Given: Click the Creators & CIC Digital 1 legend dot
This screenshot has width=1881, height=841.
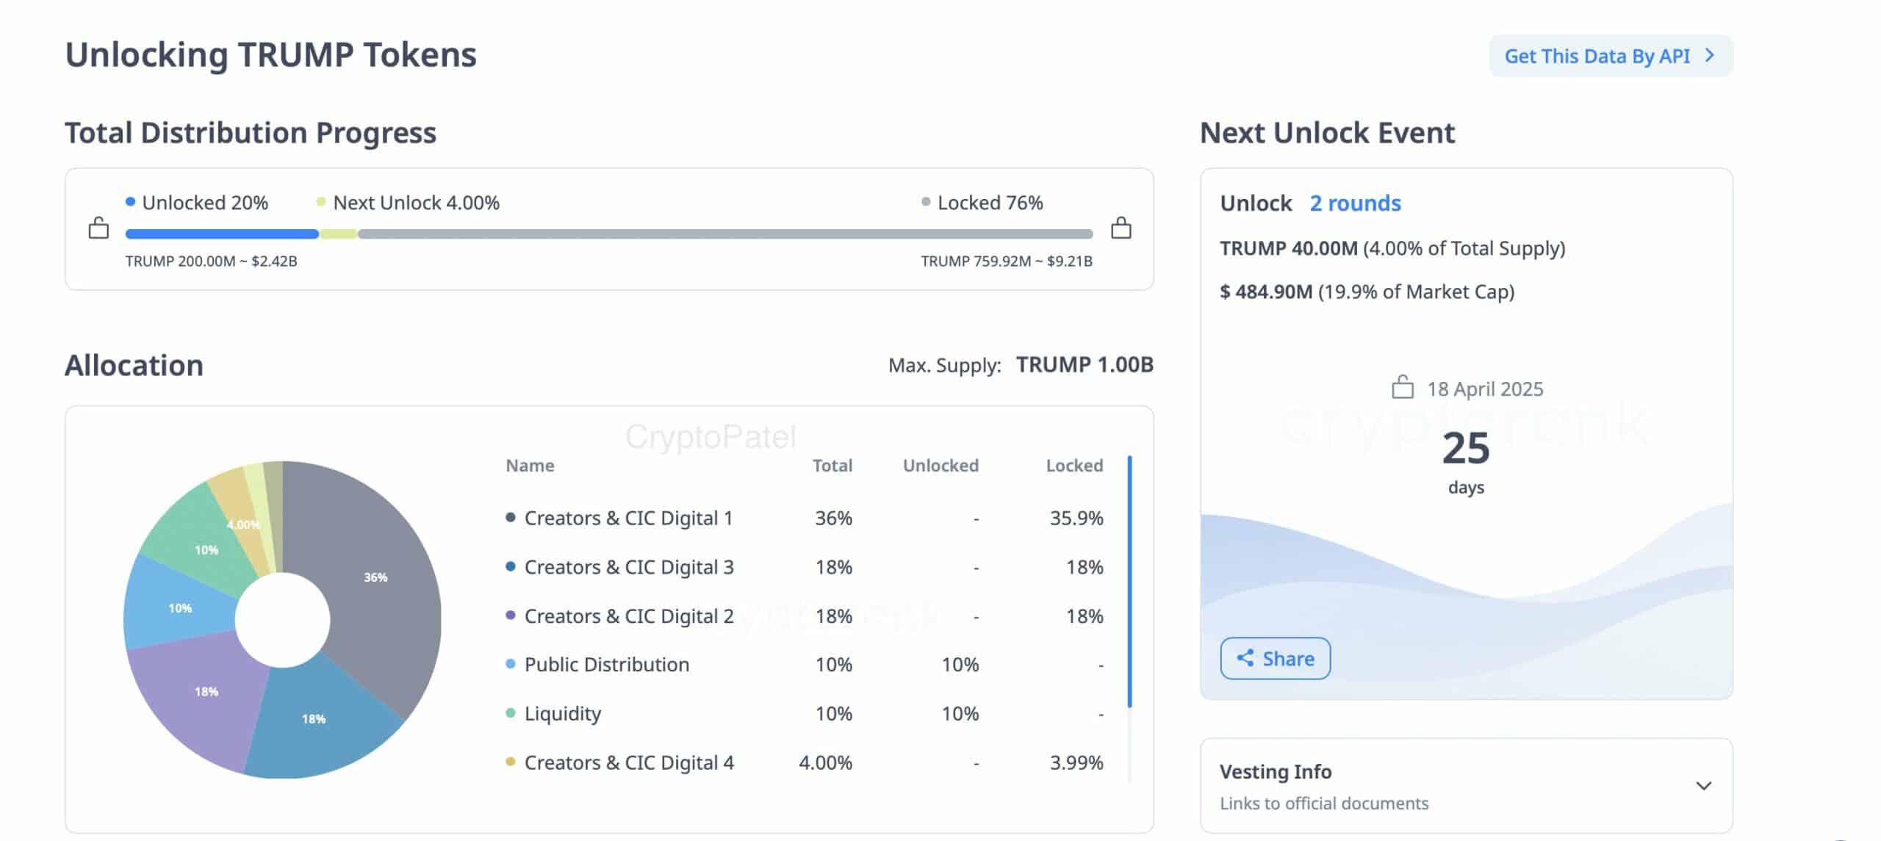Looking at the screenshot, I should (x=510, y=517).
